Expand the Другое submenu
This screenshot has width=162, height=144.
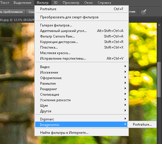click(82, 111)
